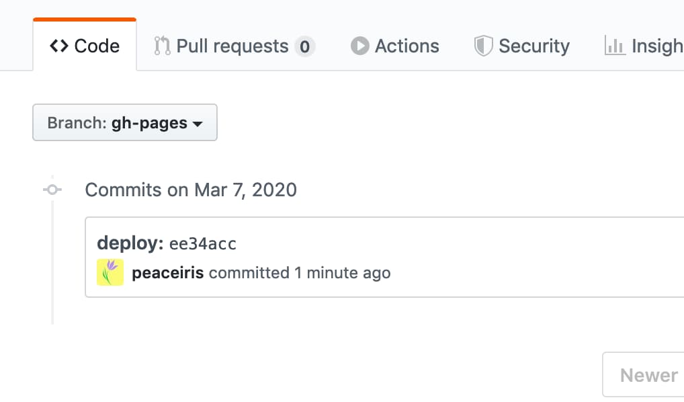Click the caret arrow beside gh-pages

(x=198, y=124)
